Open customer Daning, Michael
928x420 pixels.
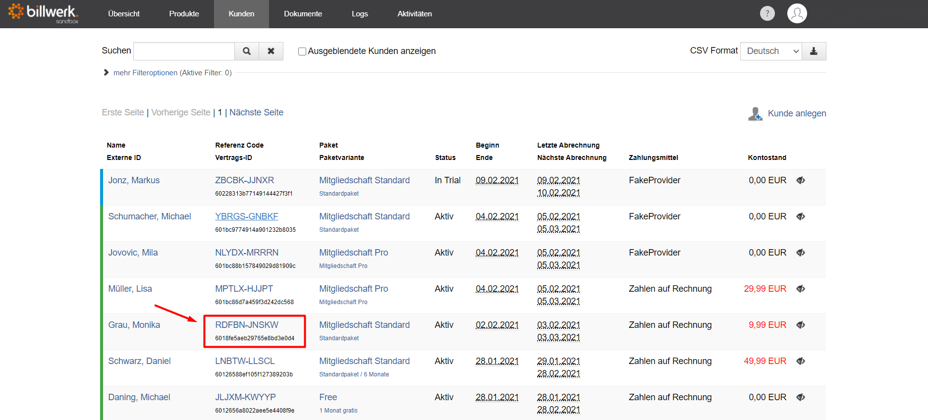[x=139, y=397]
